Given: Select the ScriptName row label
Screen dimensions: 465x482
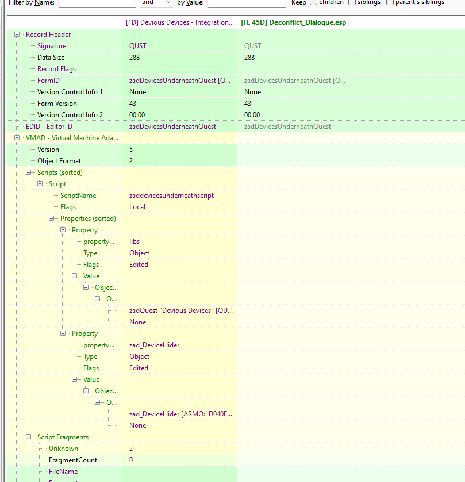Looking at the screenshot, I should (78, 196).
